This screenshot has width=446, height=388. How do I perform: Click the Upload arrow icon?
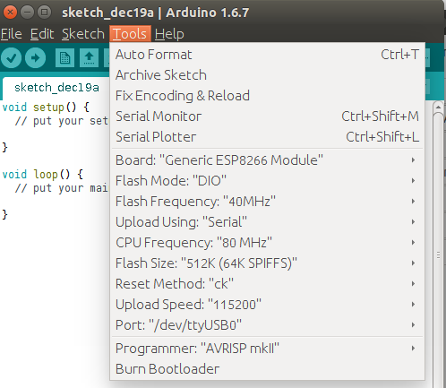point(35,57)
